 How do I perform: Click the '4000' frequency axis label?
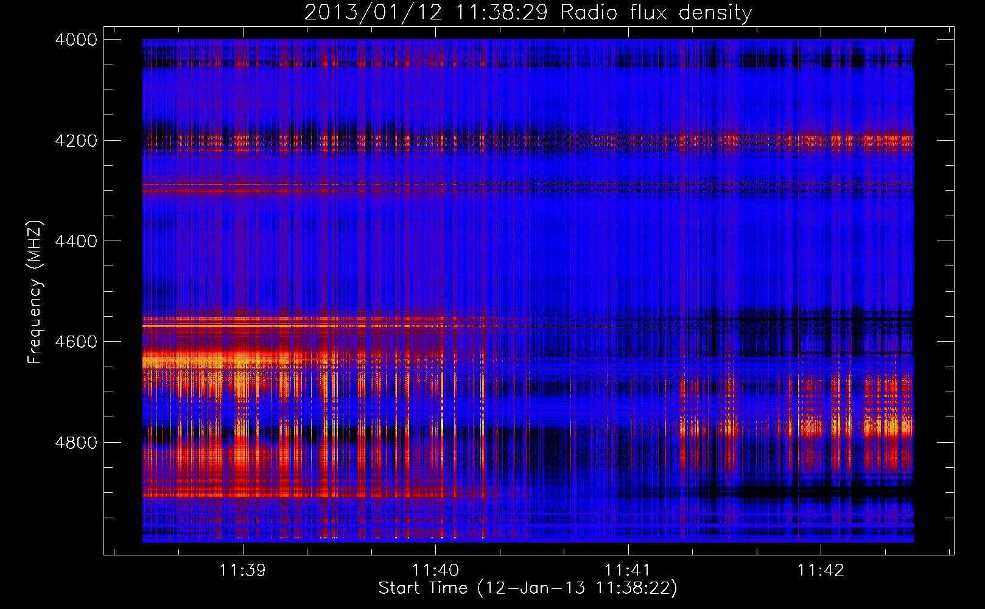pos(76,40)
